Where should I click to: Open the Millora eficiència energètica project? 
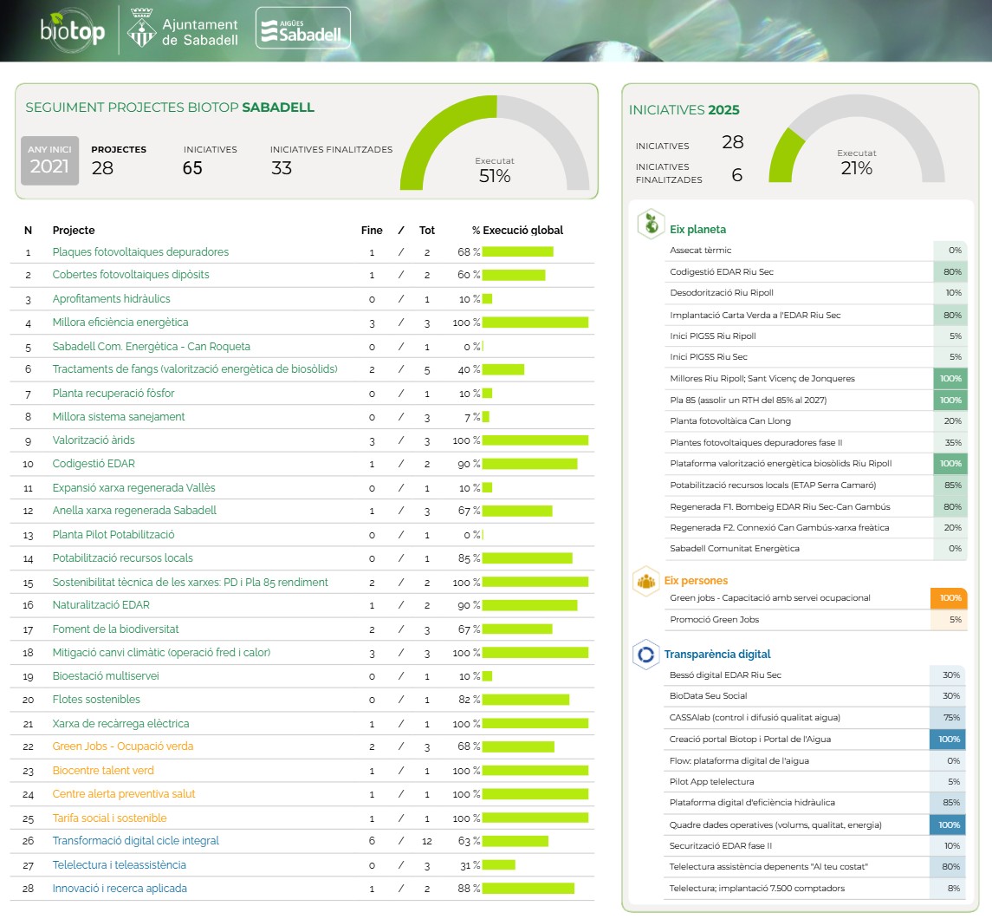coord(120,323)
